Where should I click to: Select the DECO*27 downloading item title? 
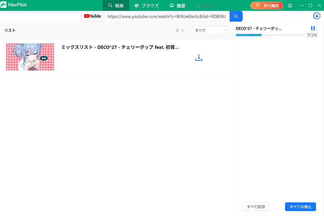[259, 28]
